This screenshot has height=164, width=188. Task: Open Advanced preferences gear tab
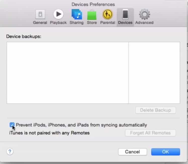pos(144,17)
